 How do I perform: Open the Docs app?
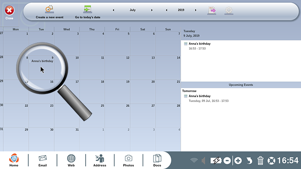point(157,160)
